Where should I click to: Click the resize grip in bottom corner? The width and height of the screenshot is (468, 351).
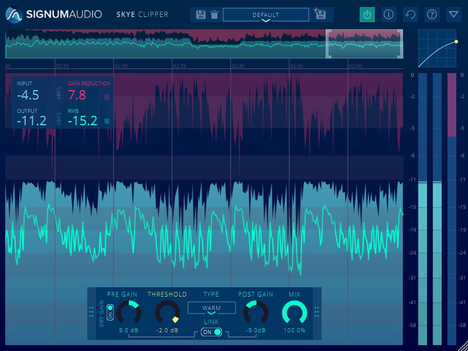pos(463,346)
